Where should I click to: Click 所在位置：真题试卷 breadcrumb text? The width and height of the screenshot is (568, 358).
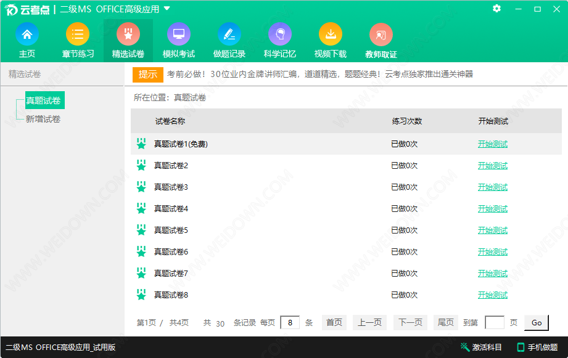(x=170, y=98)
